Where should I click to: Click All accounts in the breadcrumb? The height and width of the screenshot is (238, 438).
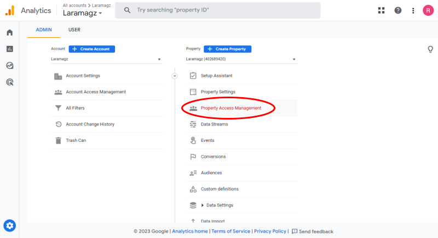[x=74, y=5]
